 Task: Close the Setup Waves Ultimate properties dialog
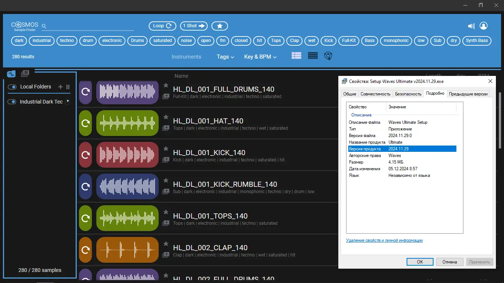coord(490,81)
